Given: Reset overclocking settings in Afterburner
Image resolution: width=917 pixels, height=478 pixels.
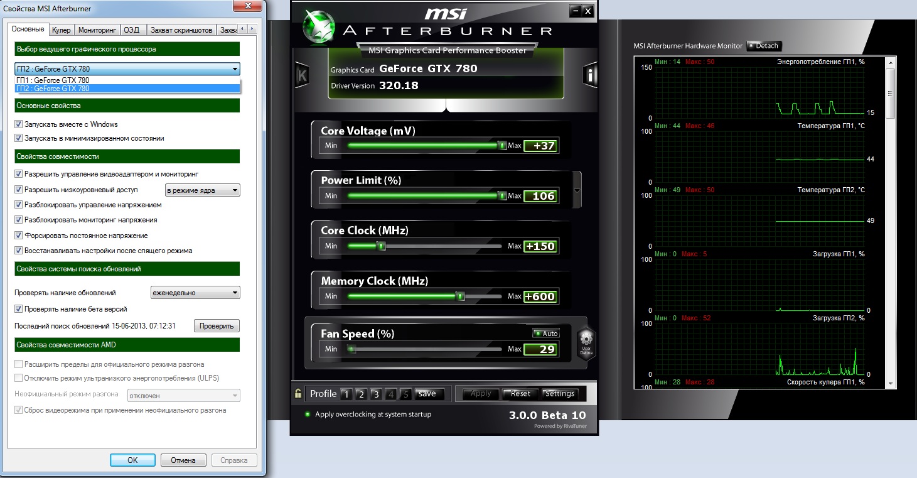Looking at the screenshot, I should tap(520, 394).
